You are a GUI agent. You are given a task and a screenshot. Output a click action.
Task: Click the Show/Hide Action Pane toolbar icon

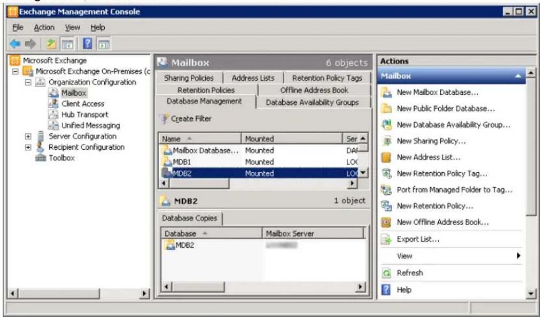tap(104, 44)
